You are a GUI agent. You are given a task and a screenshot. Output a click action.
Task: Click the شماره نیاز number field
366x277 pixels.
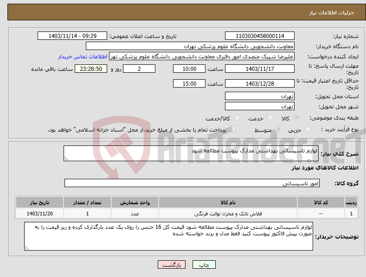click(x=260, y=36)
